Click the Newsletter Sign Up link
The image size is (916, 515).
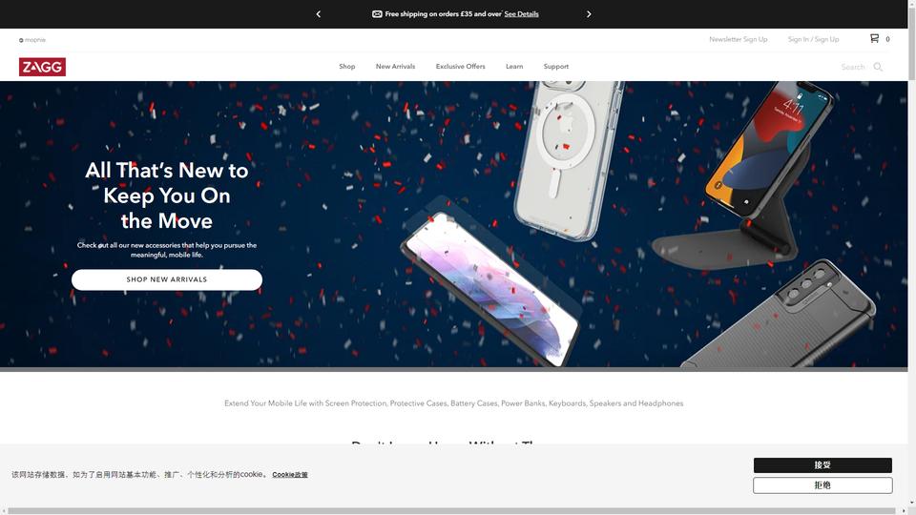click(739, 39)
